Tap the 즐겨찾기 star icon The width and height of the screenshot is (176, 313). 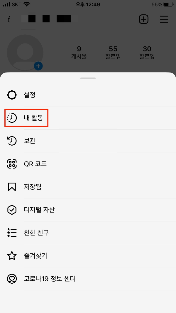pos(12,256)
